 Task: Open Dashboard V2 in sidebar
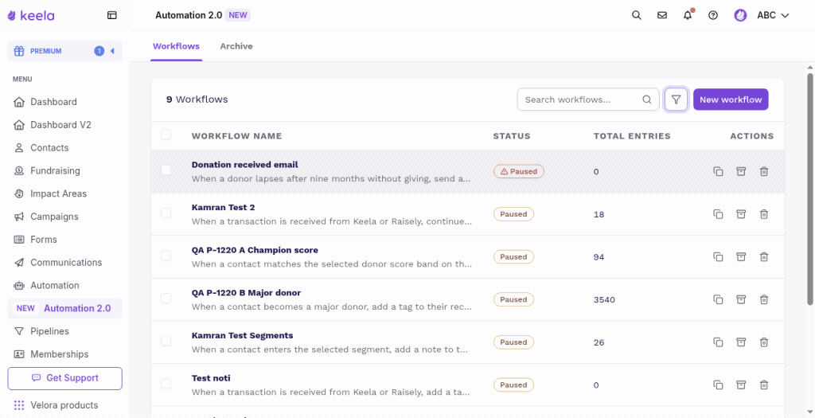[x=60, y=125]
